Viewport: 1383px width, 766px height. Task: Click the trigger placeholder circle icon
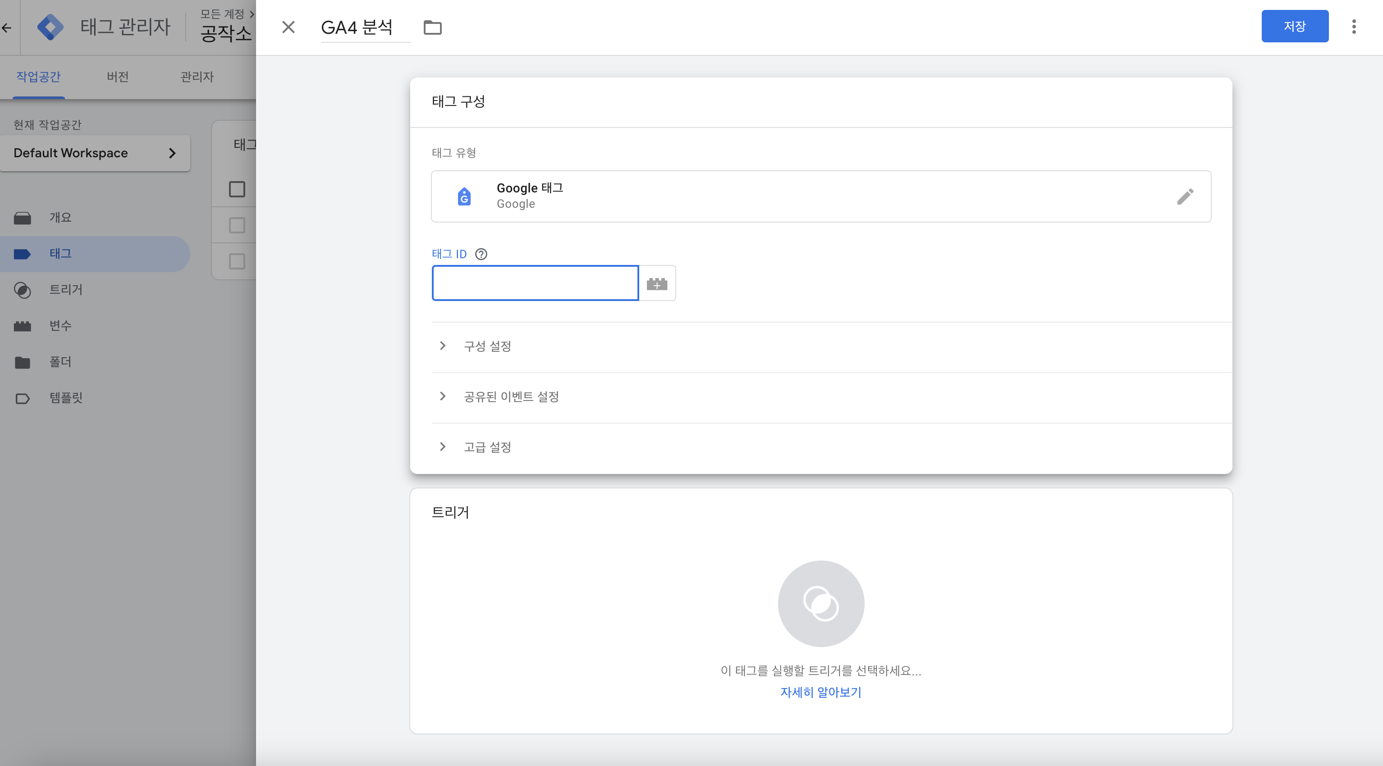[820, 603]
